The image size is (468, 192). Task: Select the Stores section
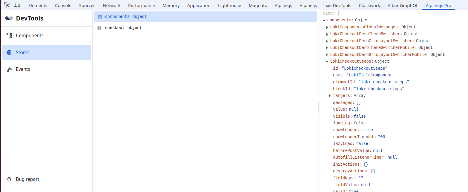point(47,53)
